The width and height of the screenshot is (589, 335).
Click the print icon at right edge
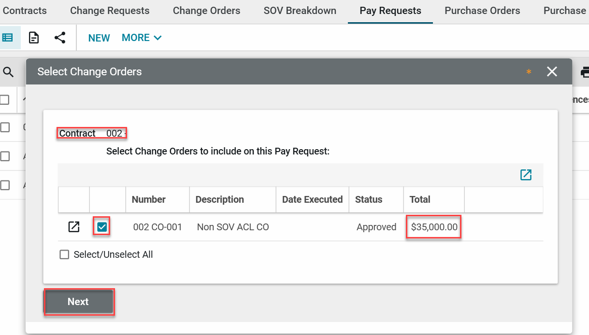pyautogui.click(x=585, y=72)
